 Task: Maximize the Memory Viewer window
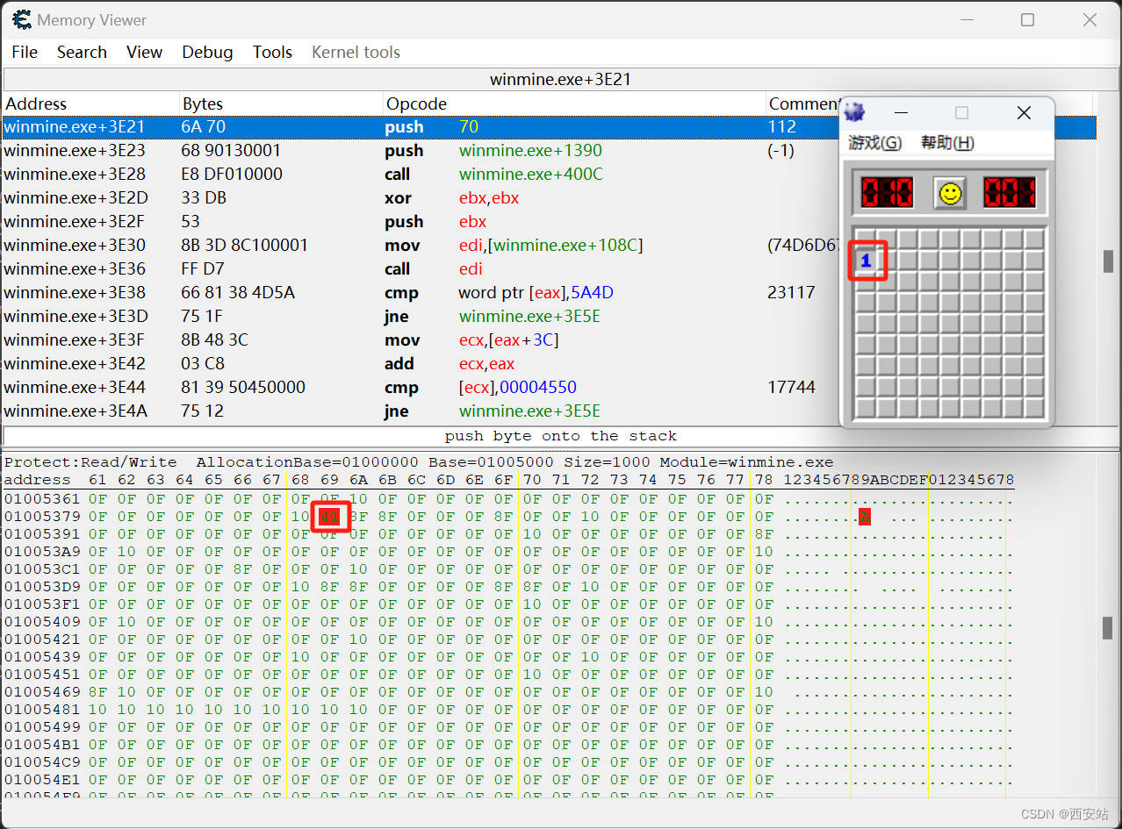coord(1028,19)
